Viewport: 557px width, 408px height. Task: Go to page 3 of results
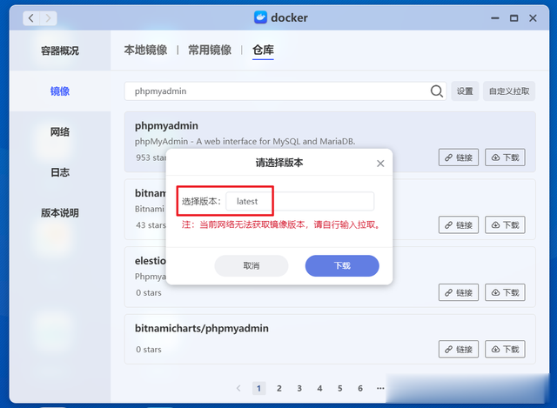(x=299, y=389)
